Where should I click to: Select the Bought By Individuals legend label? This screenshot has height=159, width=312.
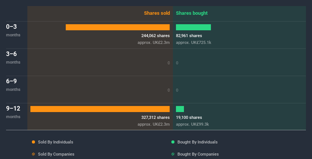(x=197, y=142)
